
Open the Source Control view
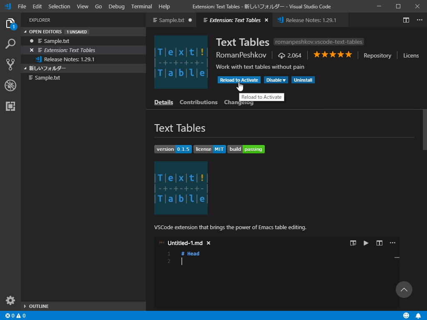tap(10, 65)
